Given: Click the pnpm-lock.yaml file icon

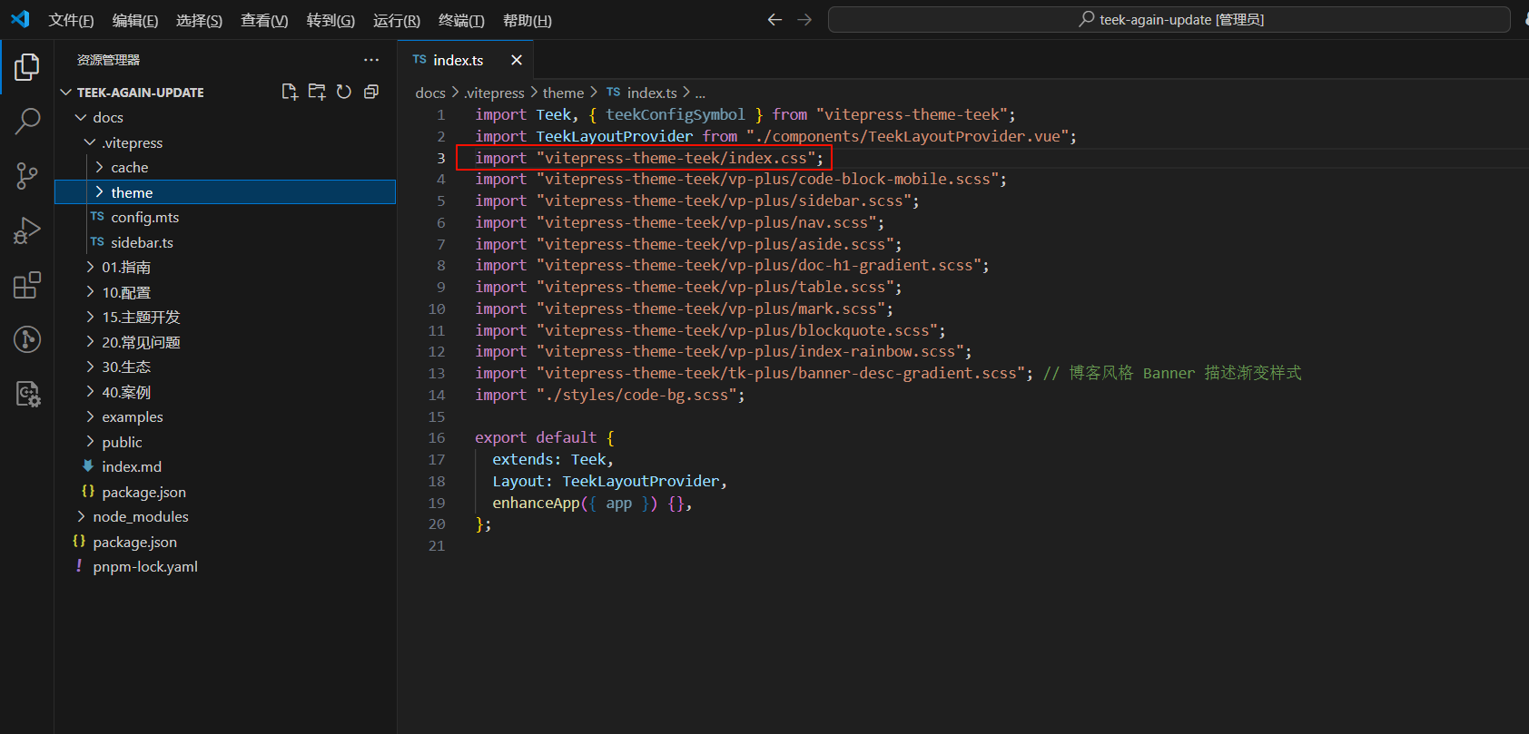Looking at the screenshot, I should point(79,566).
